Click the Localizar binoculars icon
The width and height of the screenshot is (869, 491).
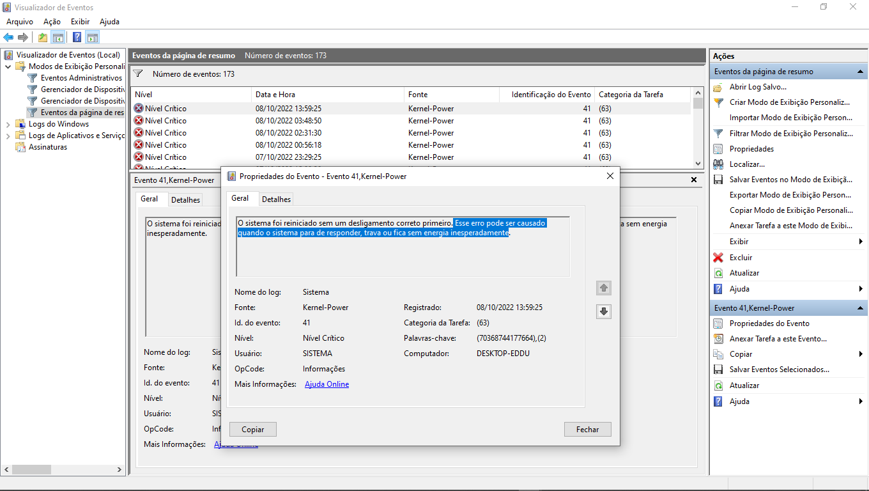tap(718, 164)
